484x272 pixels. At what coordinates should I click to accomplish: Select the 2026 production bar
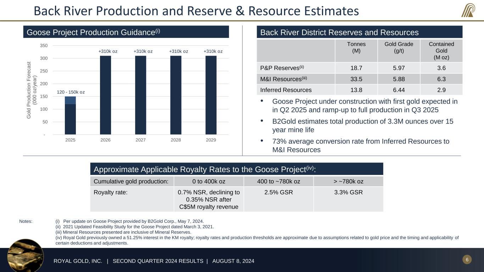pos(105,95)
